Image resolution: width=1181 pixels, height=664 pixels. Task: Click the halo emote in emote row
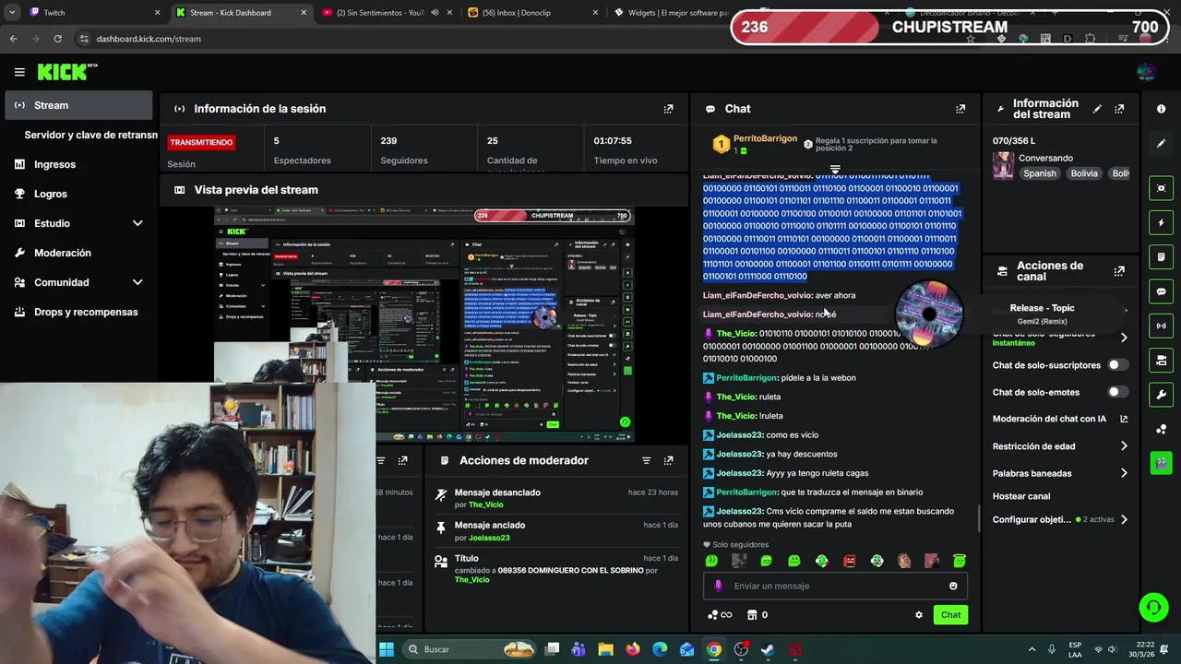point(960,561)
